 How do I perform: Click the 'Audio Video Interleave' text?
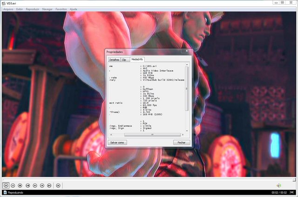tap(158, 71)
